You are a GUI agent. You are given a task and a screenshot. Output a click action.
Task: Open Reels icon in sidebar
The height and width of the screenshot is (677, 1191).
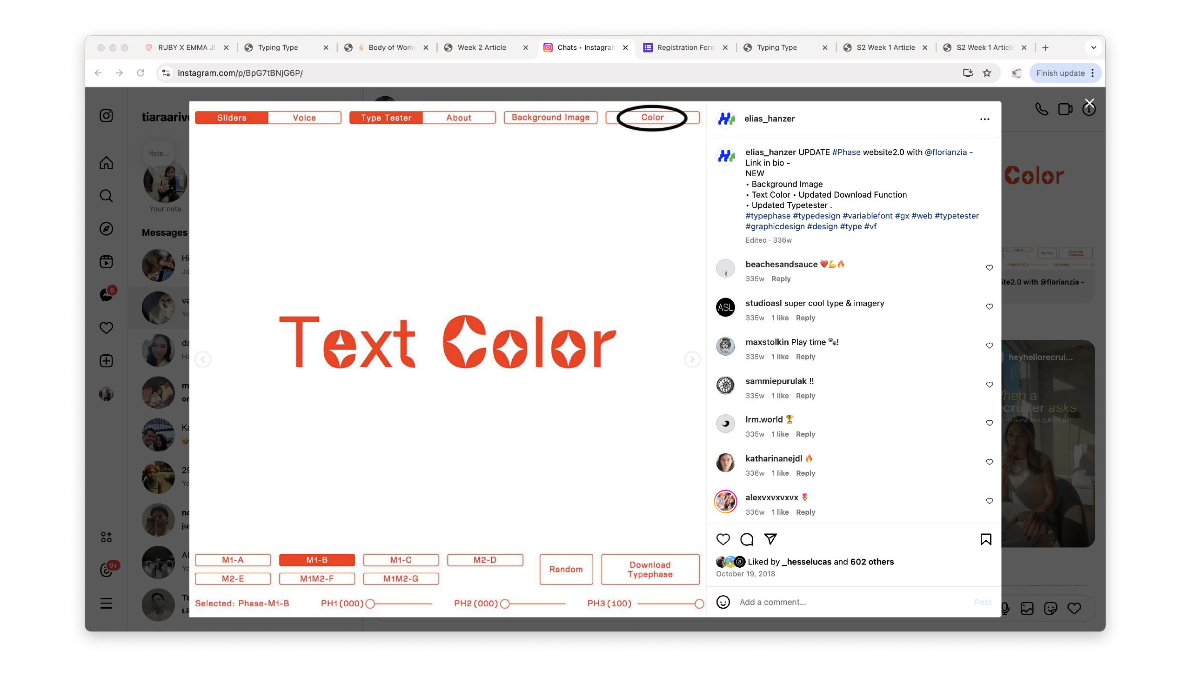tap(106, 262)
